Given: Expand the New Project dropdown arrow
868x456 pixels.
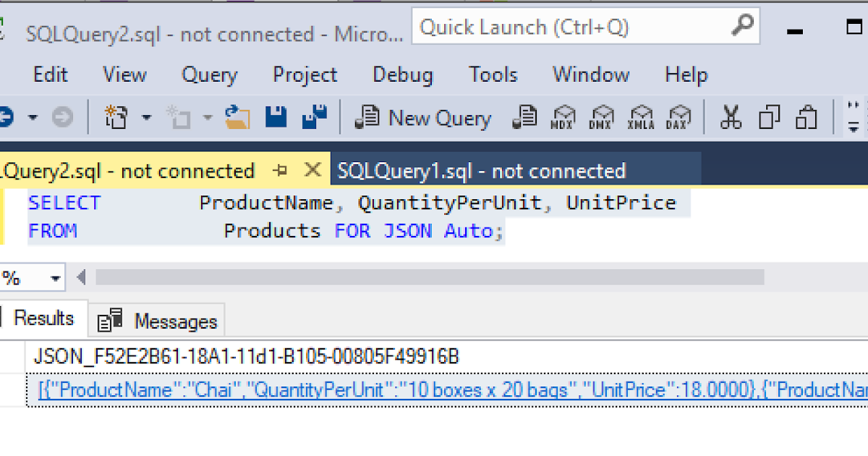Looking at the screenshot, I should [147, 117].
